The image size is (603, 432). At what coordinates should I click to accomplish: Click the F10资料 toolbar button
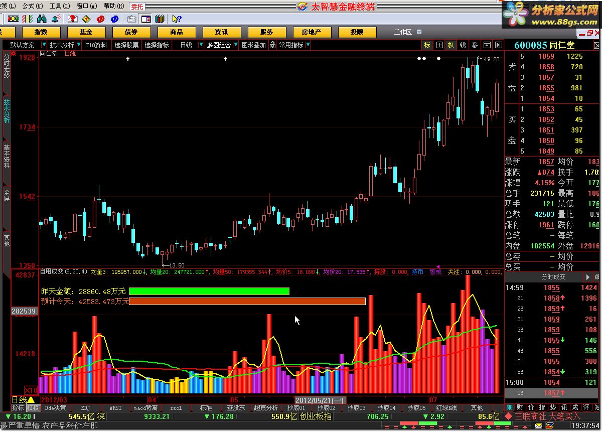click(x=96, y=45)
